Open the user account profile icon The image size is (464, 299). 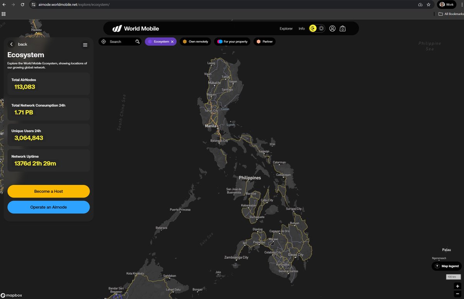332,29
